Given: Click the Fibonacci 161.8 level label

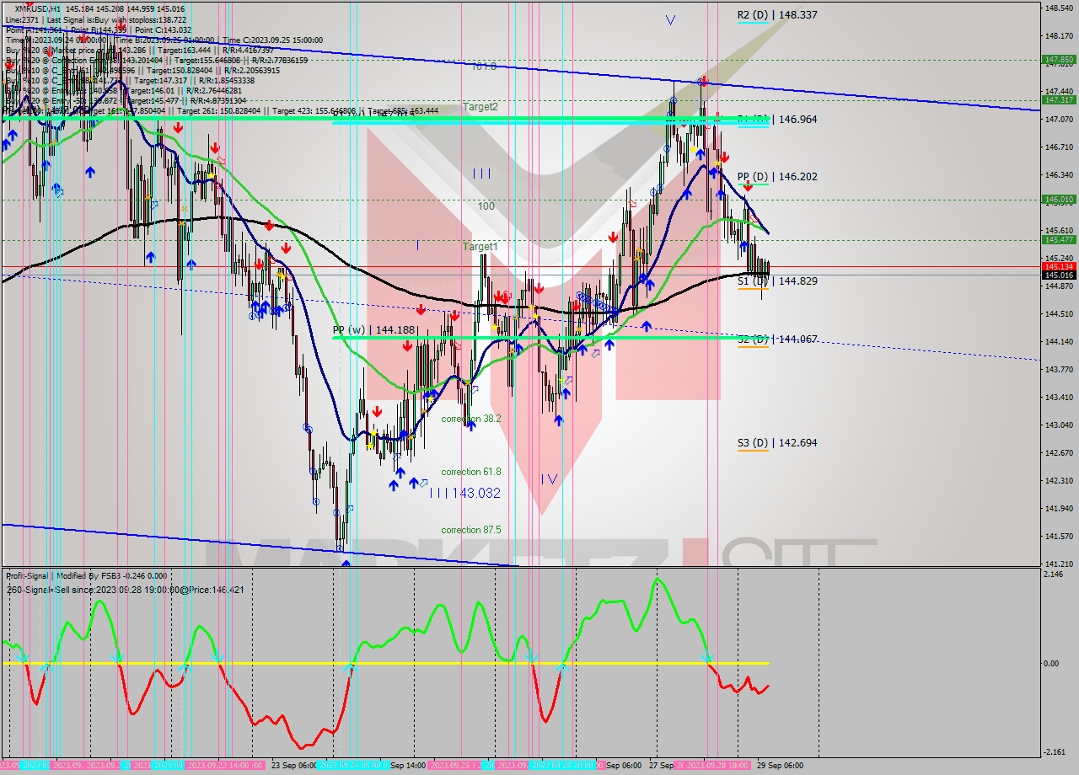Looking at the screenshot, I should (484, 67).
